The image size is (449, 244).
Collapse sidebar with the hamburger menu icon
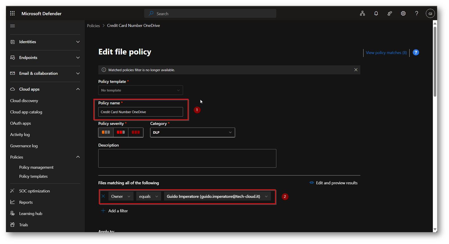(x=12, y=26)
